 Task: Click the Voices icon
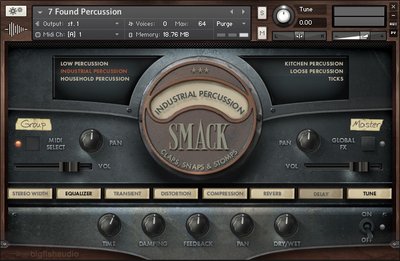[131, 24]
